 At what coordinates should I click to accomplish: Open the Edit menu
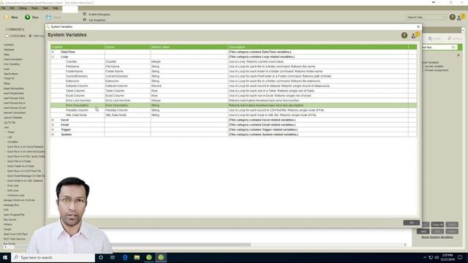pyautogui.click(x=12, y=8)
